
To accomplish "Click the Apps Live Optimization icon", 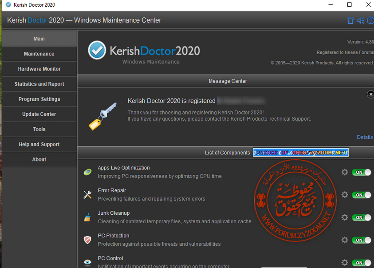I will pyautogui.click(x=87, y=172).
